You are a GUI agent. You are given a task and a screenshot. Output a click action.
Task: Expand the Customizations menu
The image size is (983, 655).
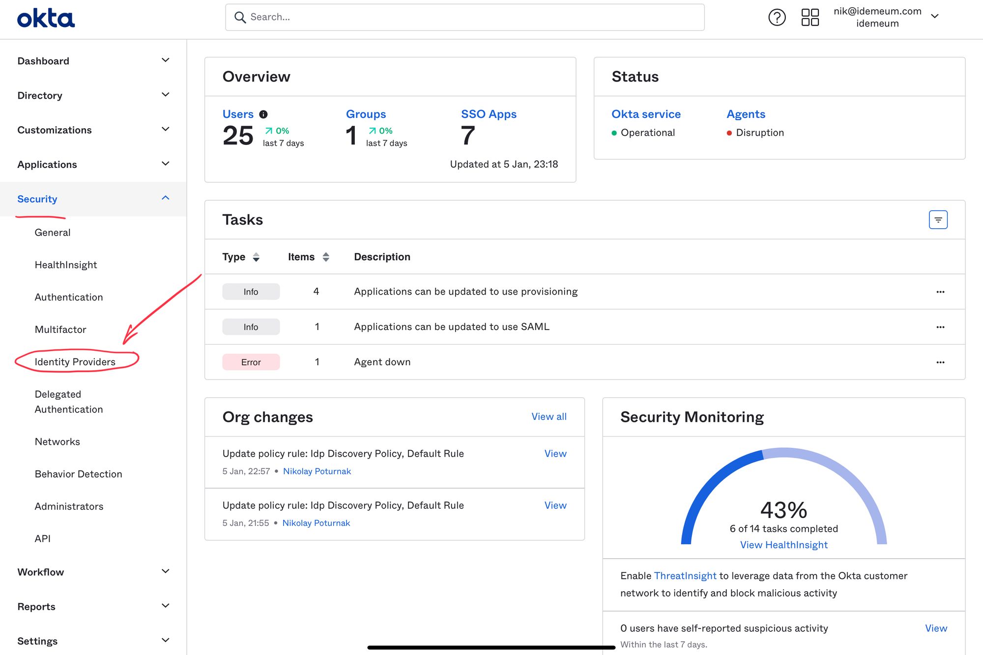click(93, 130)
